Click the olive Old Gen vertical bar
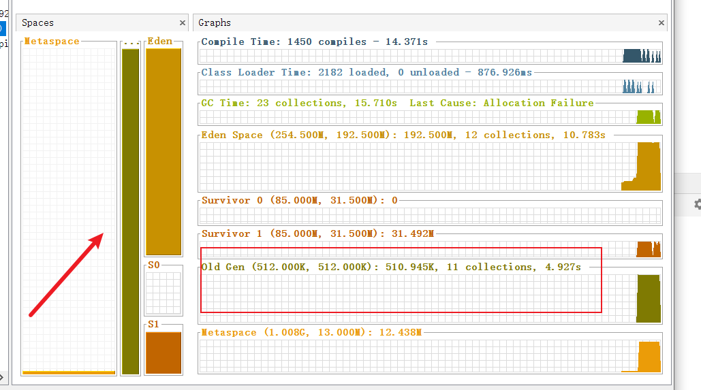This screenshot has width=701, height=390. coord(130,211)
